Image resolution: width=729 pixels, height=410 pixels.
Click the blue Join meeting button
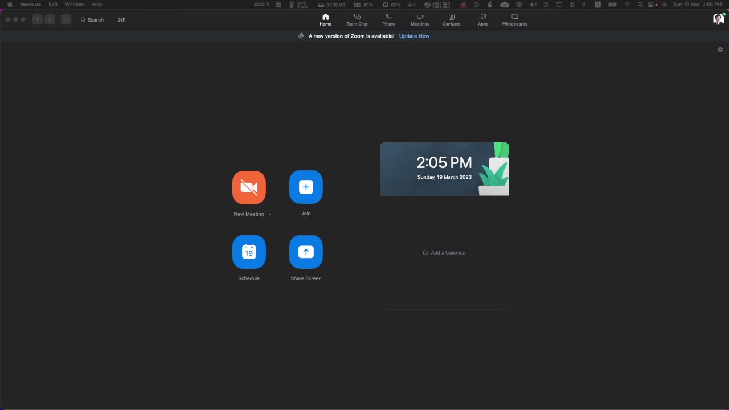click(306, 187)
